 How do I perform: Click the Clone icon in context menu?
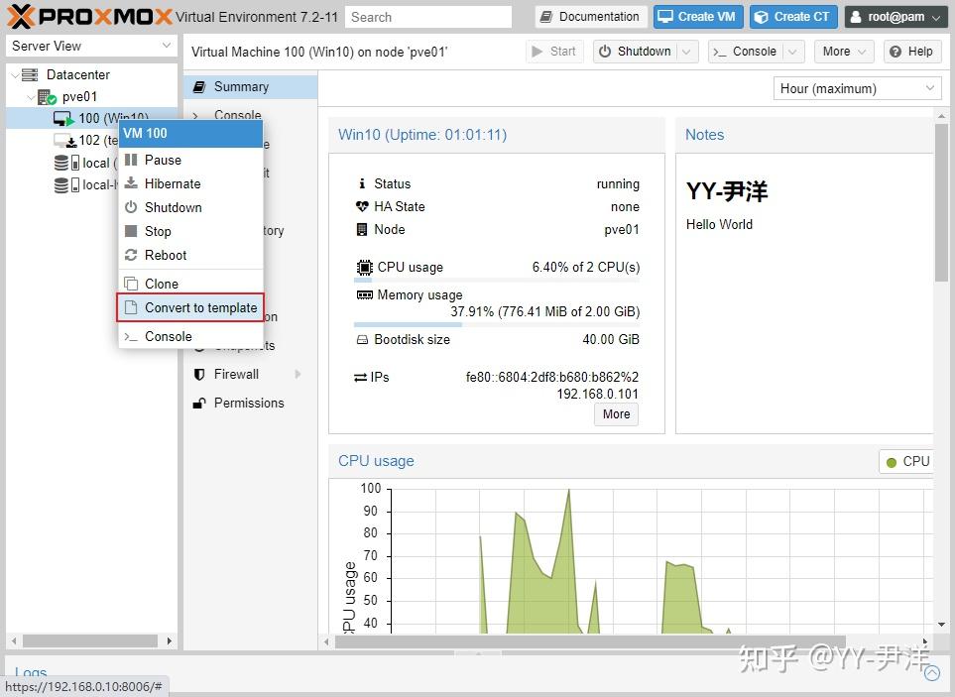tap(131, 284)
